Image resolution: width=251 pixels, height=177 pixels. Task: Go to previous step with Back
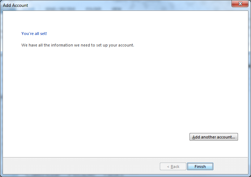(173, 167)
